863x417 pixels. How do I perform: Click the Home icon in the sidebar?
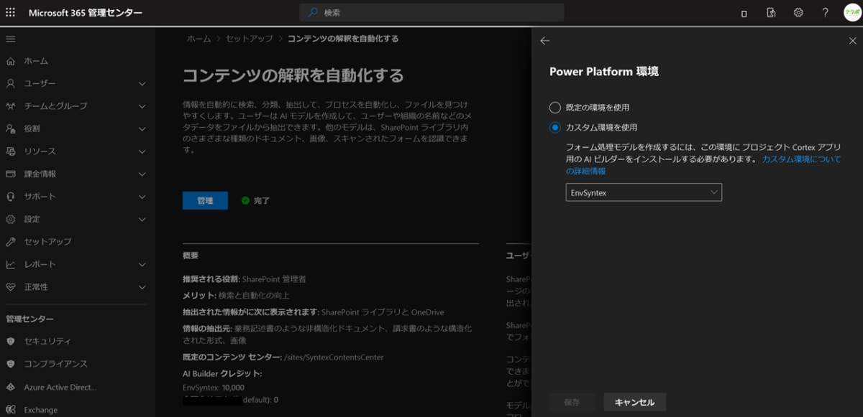[x=10, y=61]
